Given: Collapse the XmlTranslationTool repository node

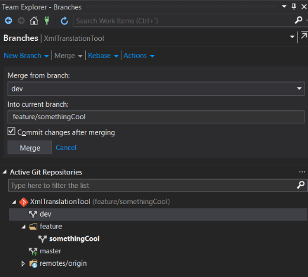Looking at the screenshot, I should [x=14, y=202].
